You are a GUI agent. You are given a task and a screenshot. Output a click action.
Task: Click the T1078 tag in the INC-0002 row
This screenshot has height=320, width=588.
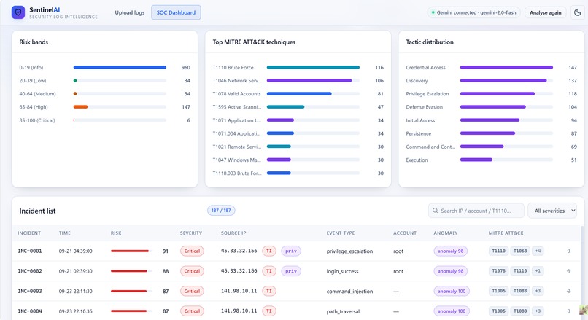(x=498, y=271)
